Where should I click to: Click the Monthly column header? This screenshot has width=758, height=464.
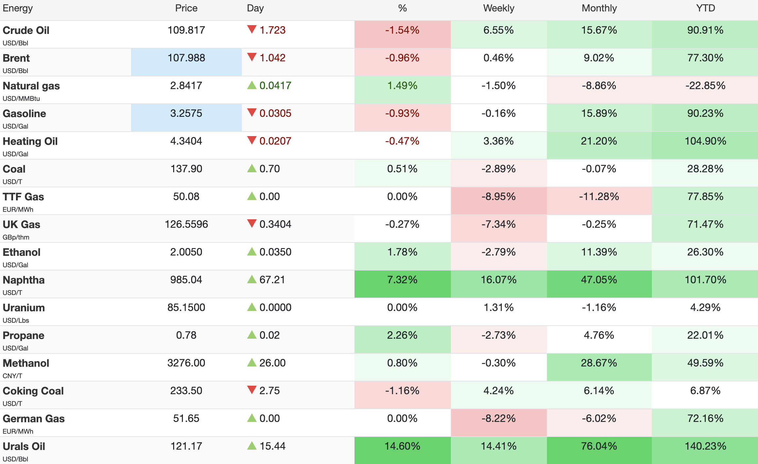599,8
